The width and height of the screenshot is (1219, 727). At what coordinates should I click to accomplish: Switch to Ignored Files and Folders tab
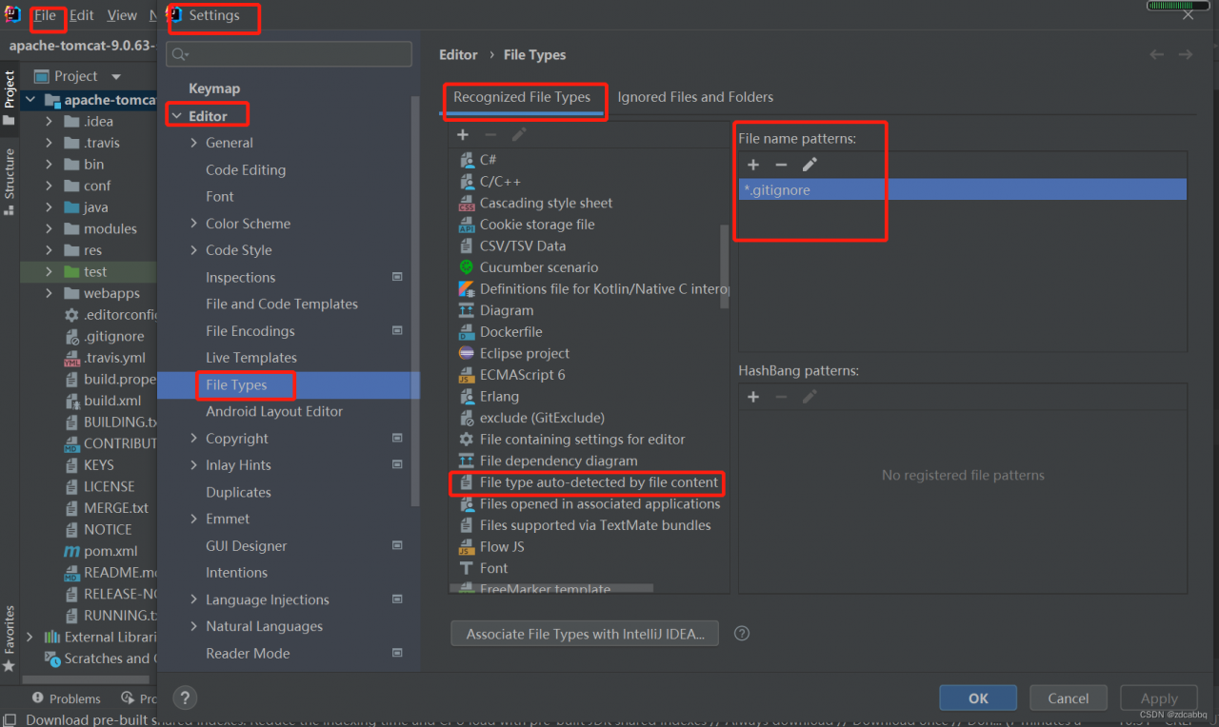695,97
